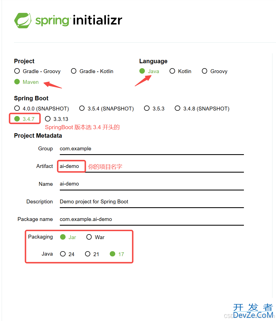Click the Packaging label
Viewport: 276px width, 321px height.
[40, 237]
